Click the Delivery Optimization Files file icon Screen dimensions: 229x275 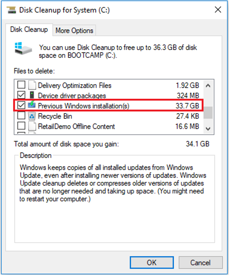[32, 85]
